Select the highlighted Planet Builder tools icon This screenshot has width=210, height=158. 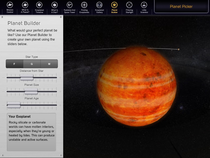pos(114,5)
